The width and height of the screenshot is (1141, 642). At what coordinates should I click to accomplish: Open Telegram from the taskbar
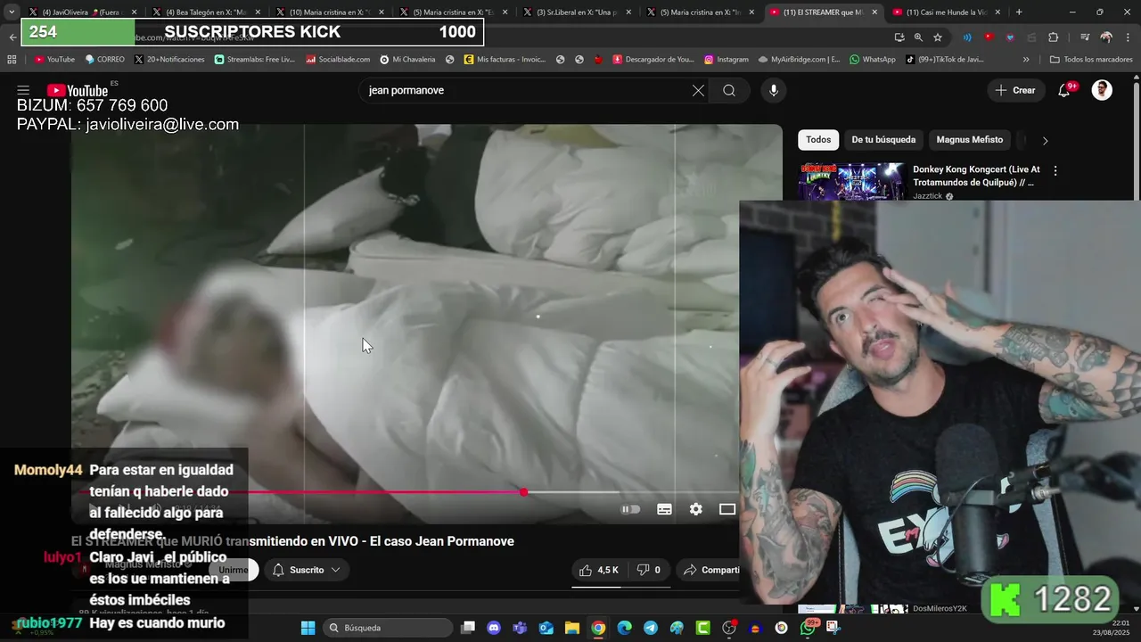point(650,628)
